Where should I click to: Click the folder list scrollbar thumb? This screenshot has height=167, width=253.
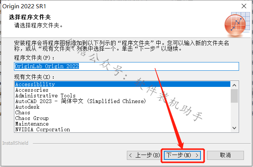coord(234,96)
